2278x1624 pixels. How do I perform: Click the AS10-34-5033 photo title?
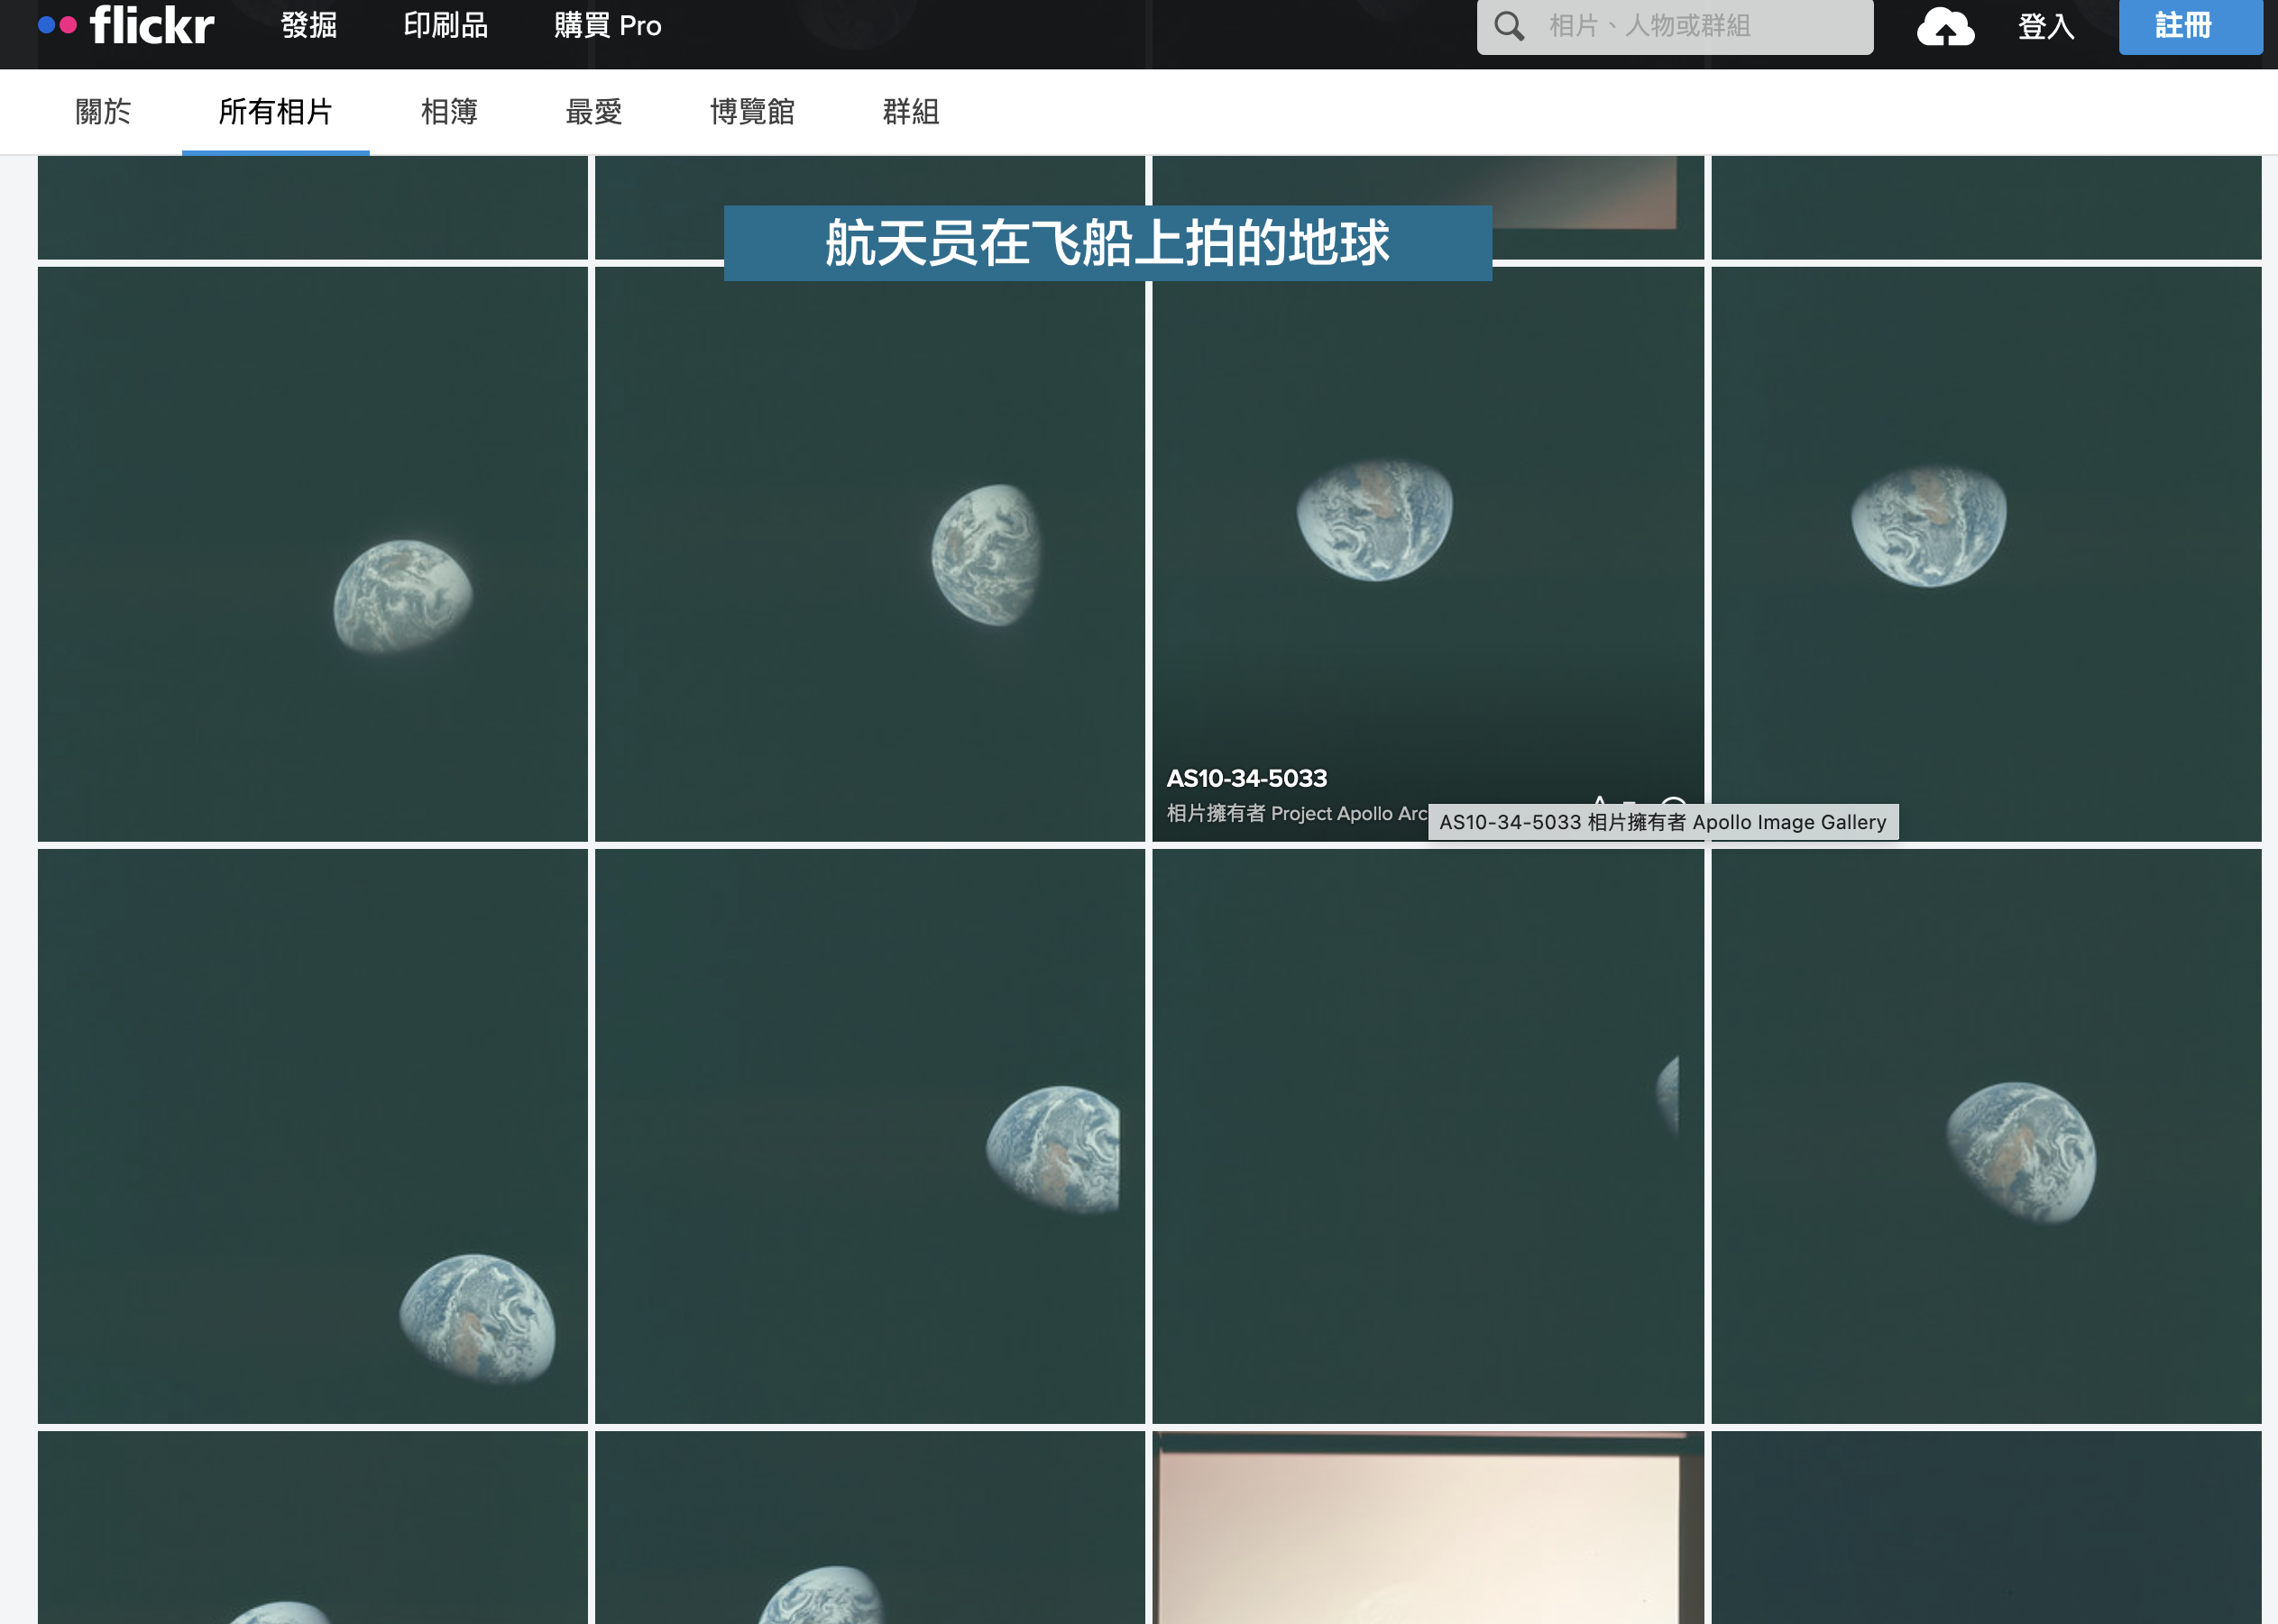[1246, 778]
